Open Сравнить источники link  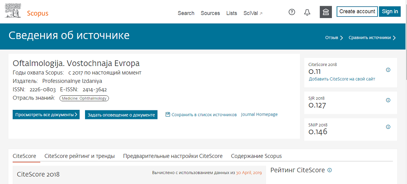click(x=372, y=38)
